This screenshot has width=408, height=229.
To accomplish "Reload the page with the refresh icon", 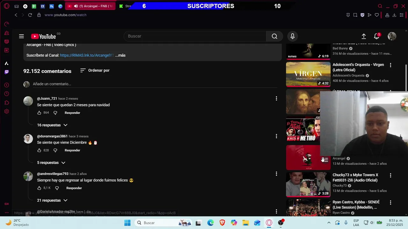I will click(x=30, y=15).
